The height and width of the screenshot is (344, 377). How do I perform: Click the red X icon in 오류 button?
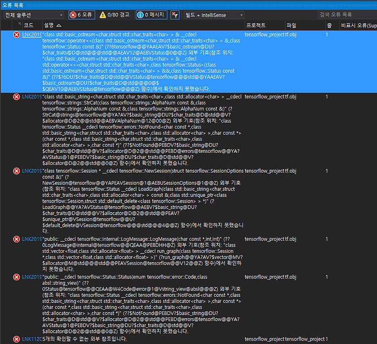pyautogui.click(x=73, y=15)
